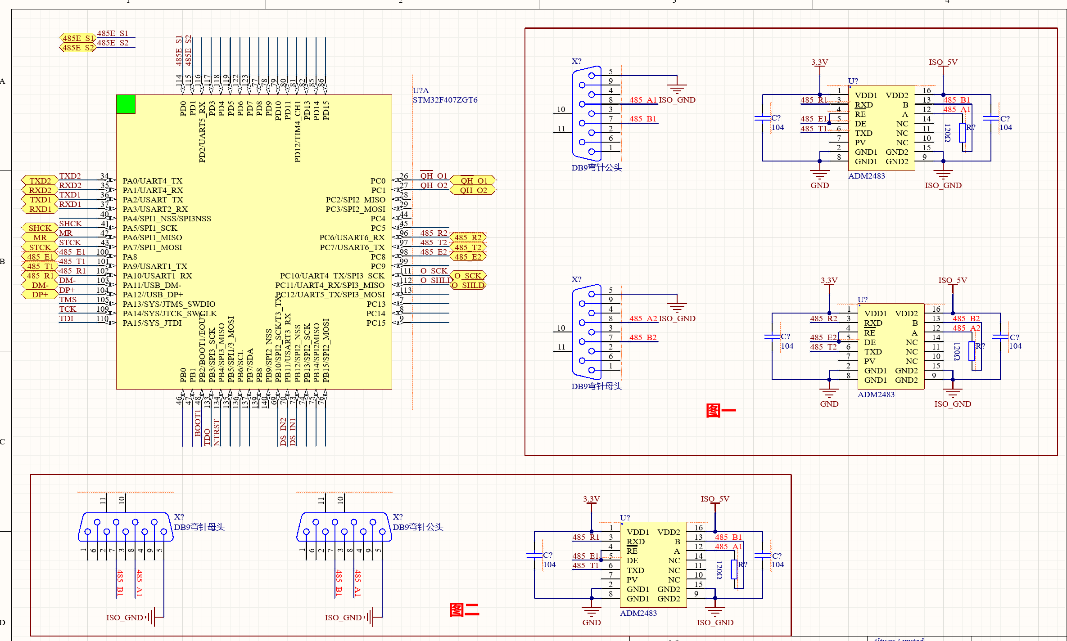The height and width of the screenshot is (641, 1067).
Task: Click the STCK yellow port
Action: [x=40, y=247]
